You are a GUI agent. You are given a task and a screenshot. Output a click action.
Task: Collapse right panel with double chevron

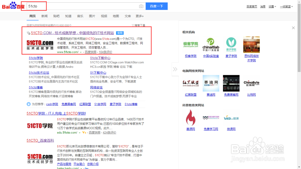tap(175, 69)
